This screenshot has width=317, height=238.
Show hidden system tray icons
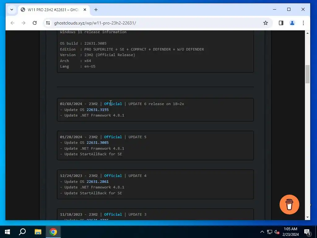click(x=262, y=232)
